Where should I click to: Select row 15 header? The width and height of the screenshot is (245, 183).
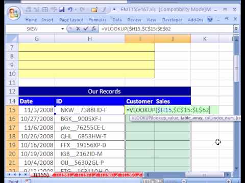pyautogui.click(x=12, y=110)
